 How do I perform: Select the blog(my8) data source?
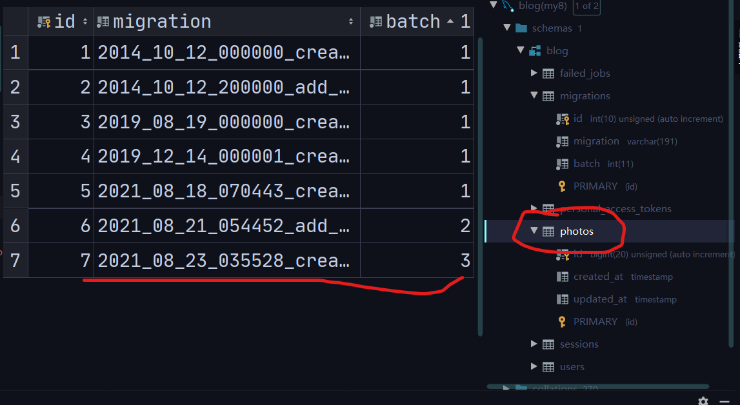542,6
